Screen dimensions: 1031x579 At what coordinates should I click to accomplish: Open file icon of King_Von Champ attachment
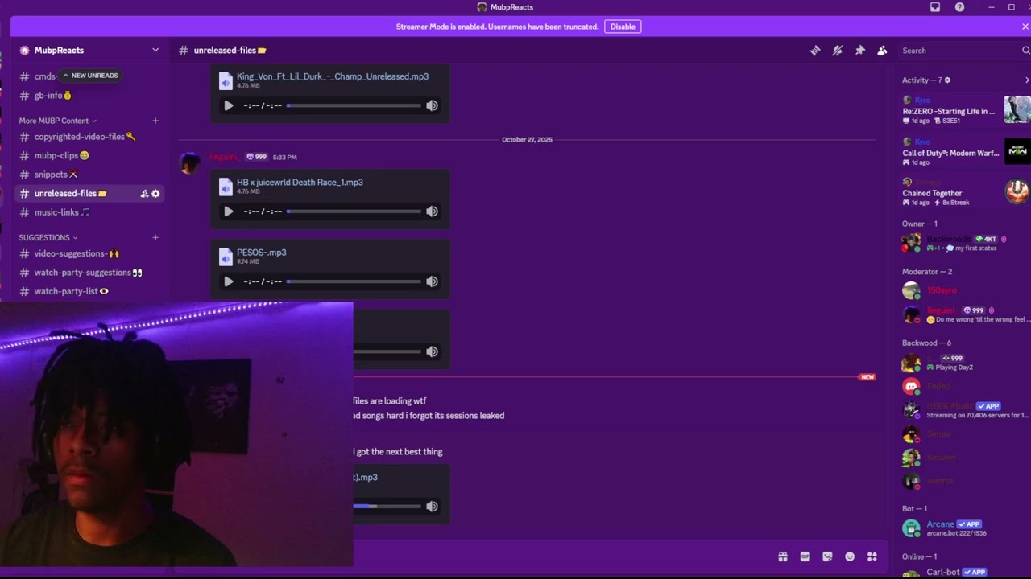pos(226,80)
